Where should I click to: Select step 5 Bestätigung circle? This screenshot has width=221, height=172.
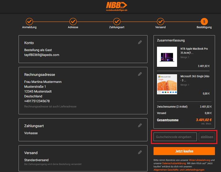point(204,22)
